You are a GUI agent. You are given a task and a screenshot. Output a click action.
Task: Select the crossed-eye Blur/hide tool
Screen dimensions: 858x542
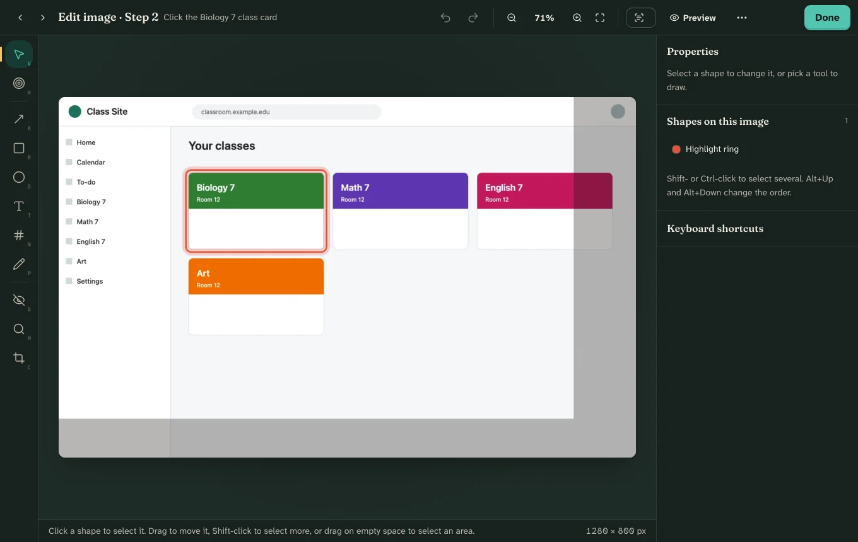(19, 300)
